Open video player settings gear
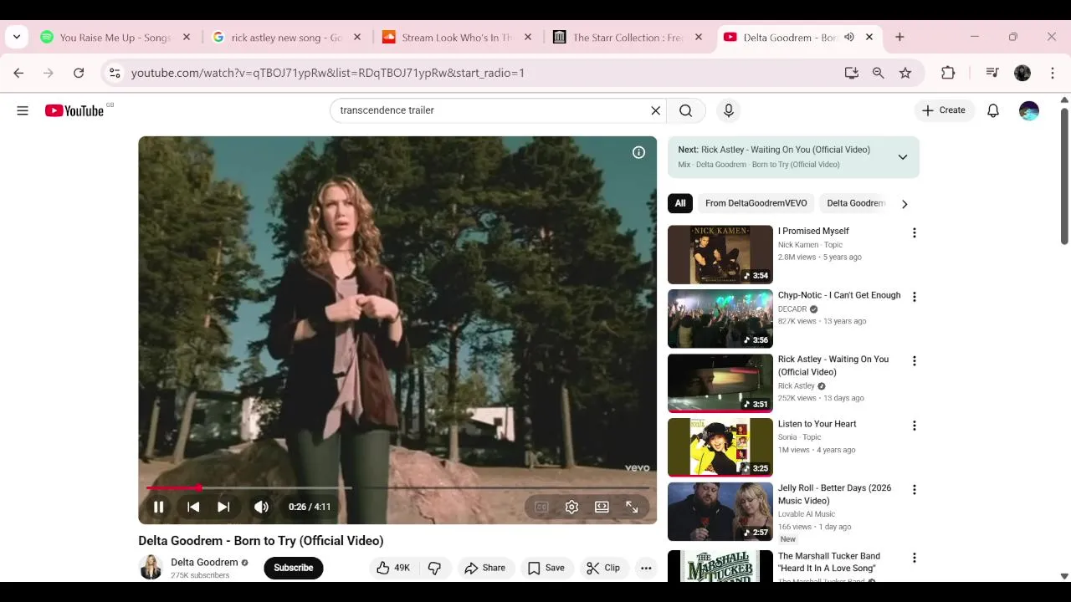 [x=571, y=507]
